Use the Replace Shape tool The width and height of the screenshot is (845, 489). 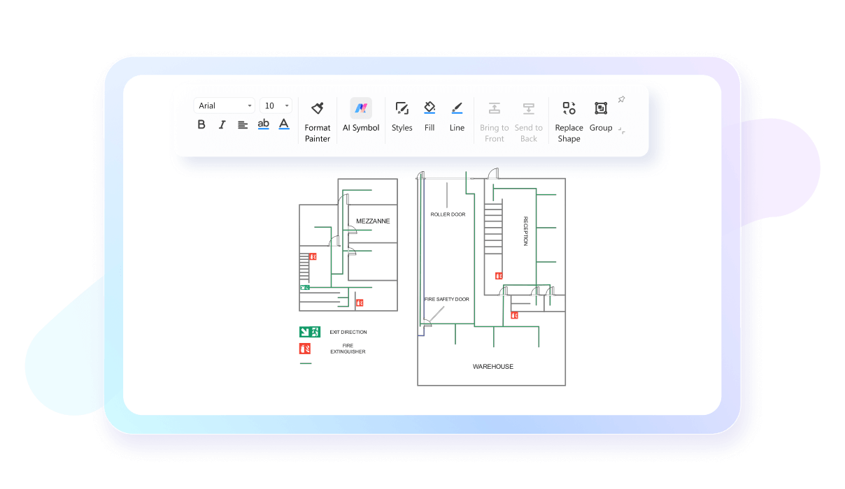569,122
